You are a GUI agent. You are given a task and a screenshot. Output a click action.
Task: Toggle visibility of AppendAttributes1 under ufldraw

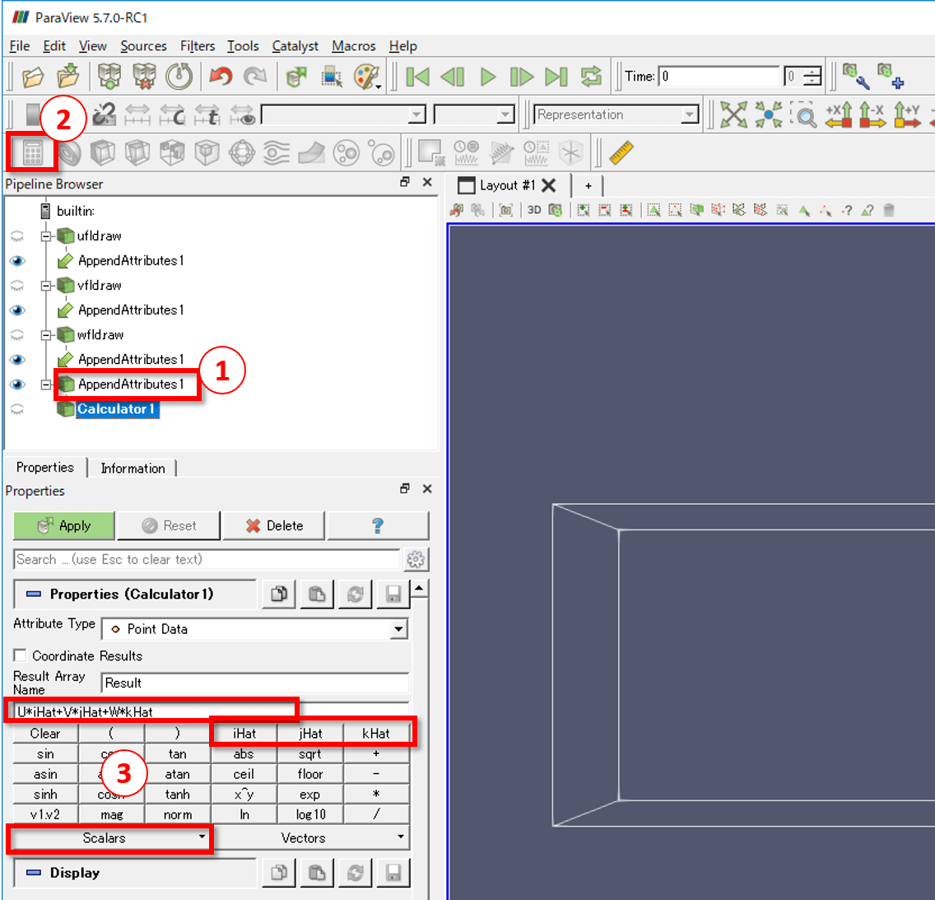pyautogui.click(x=17, y=261)
